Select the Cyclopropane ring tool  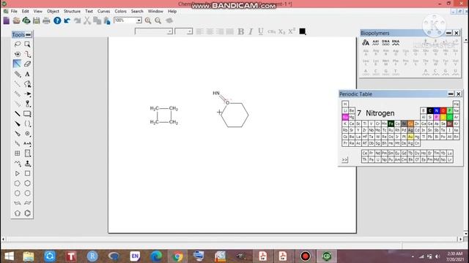point(18,173)
